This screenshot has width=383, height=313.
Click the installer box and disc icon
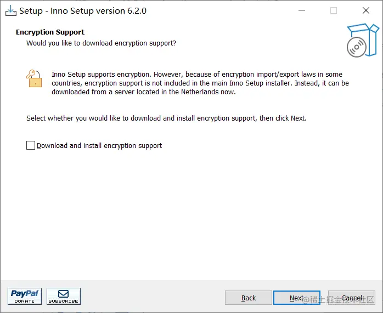point(363,41)
